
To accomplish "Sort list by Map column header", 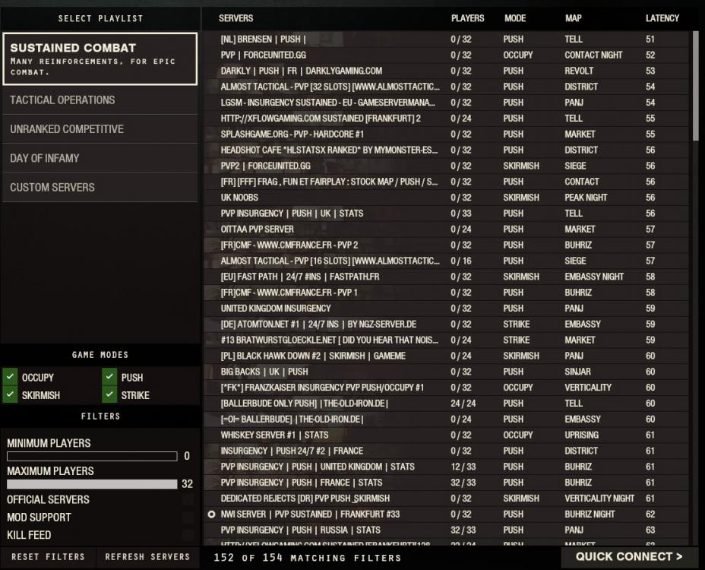I will point(574,18).
